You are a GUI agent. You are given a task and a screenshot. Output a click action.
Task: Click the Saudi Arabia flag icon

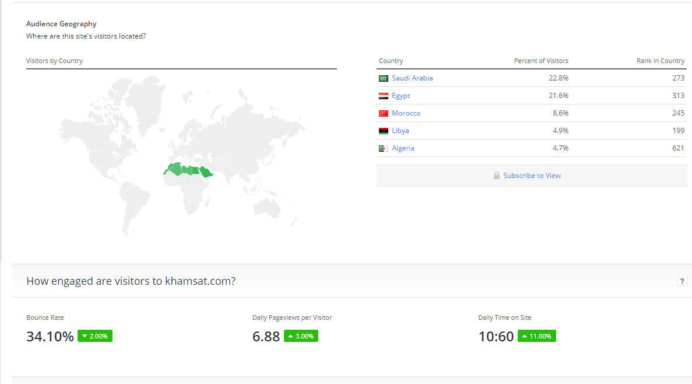(x=384, y=78)
